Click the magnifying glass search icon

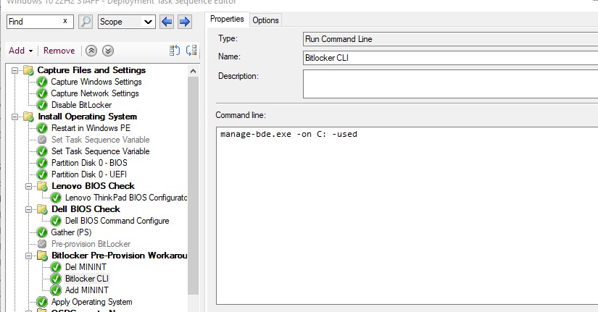point(86,22)
